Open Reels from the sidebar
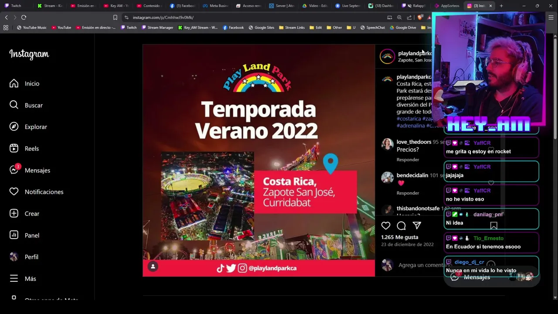 coord(24,148)
